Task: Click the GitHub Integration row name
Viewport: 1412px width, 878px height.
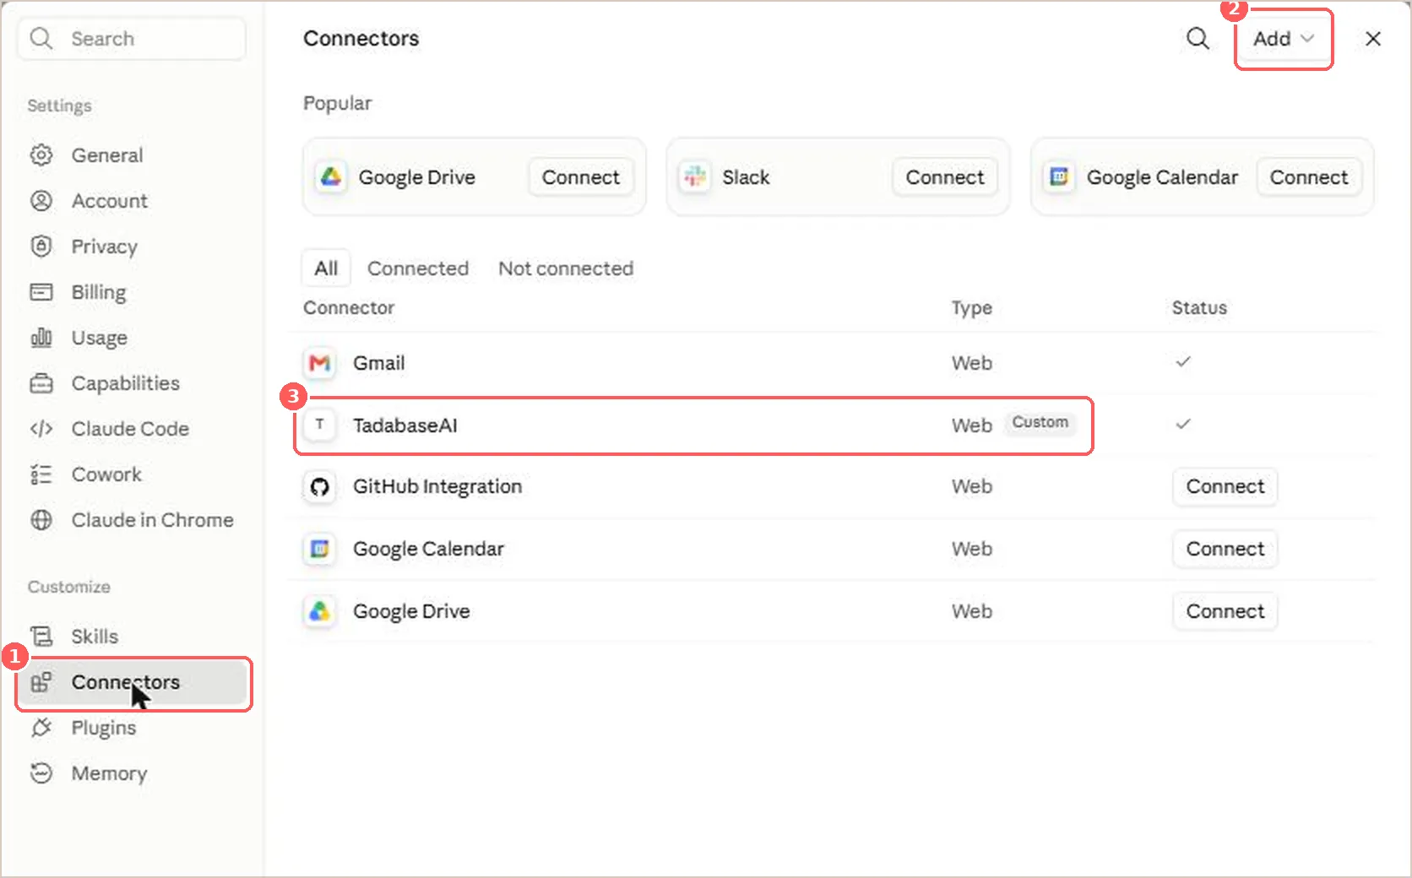Action: (437, 486)
